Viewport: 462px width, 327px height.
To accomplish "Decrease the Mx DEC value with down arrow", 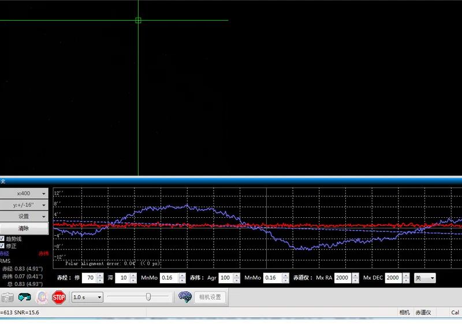I will (405, 281).
